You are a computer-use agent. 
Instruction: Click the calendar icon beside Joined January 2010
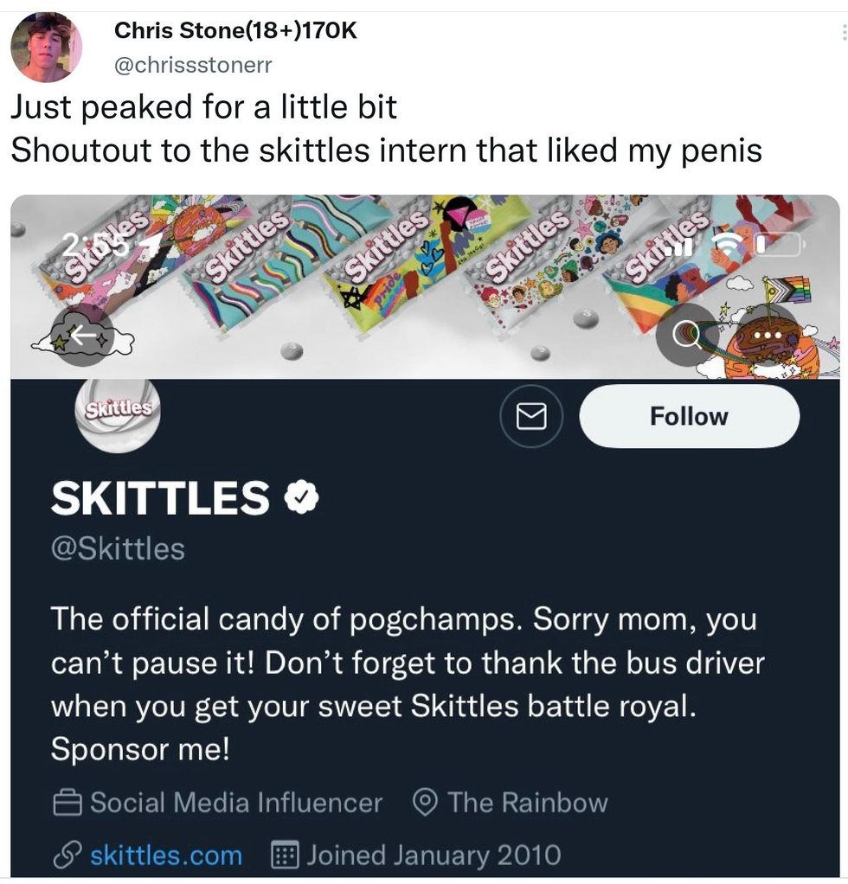(x=285, y=855)
